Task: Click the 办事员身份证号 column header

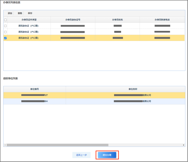Action: coord(73,20)
